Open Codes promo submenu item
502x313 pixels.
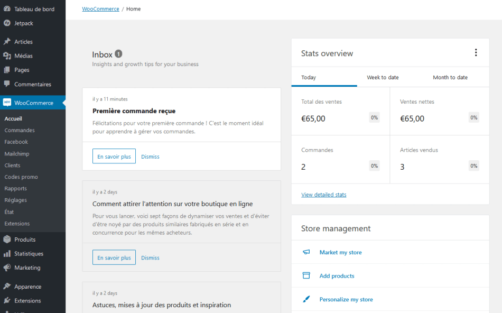pyautogui.click(x=21, y=177)
